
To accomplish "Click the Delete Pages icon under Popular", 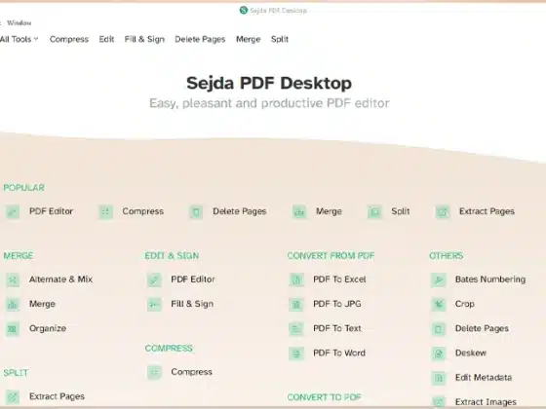I will click(x=196, y=212).
